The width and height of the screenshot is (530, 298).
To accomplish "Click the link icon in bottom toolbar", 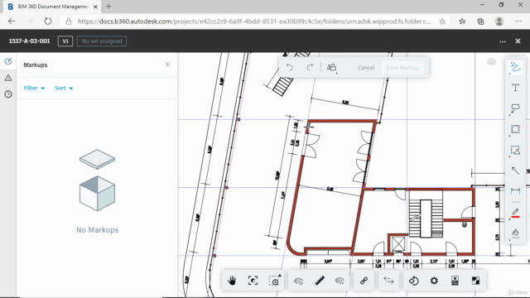I will (x=364, y=281).
